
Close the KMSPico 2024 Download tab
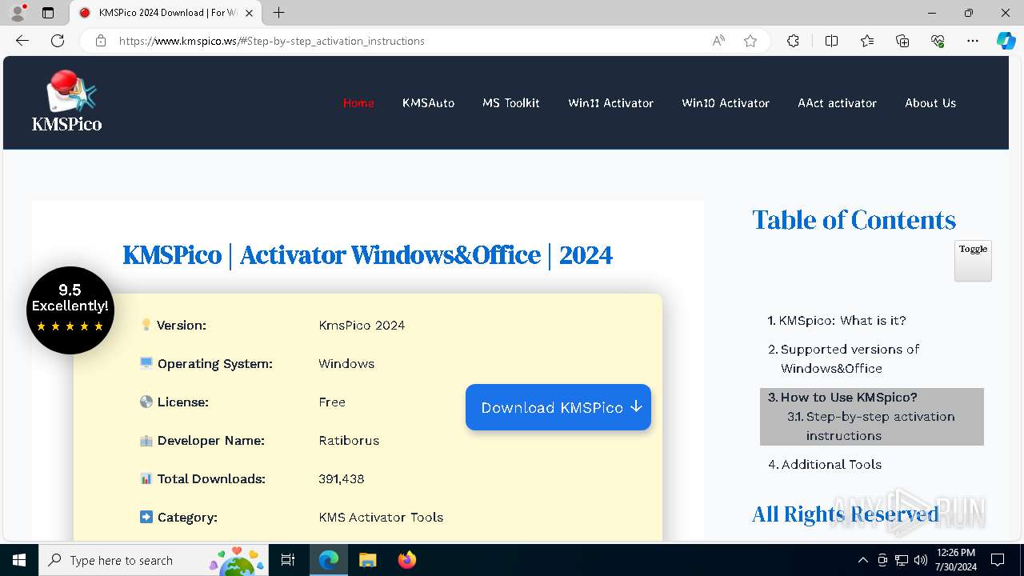point(250,13)
